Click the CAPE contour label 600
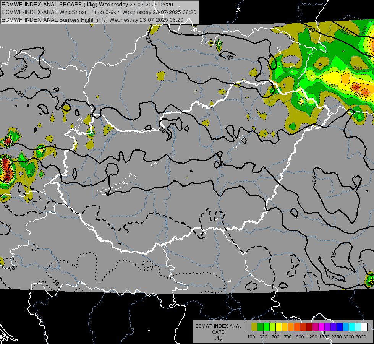 pos(359,95)
